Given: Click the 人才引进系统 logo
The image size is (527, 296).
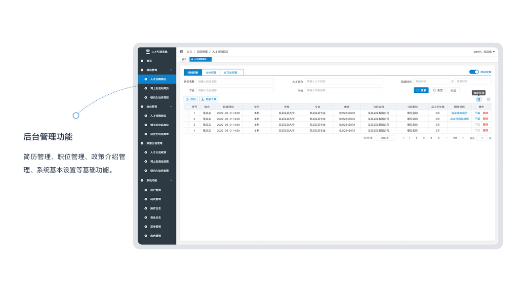Looking at the screenshot, I should (x=157, y=51).
